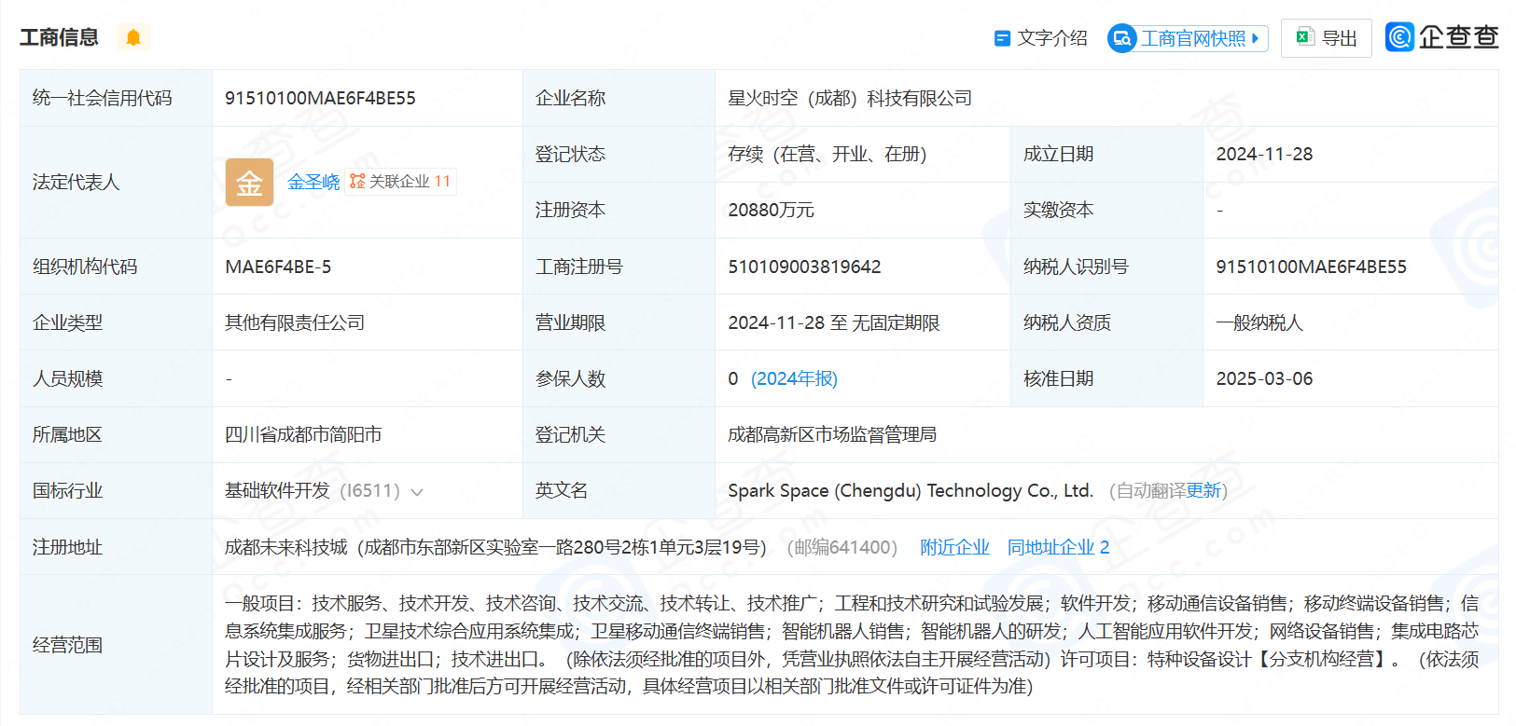Click the 文字介绍 document icon
This screenshot has width=1516, height=726.
click(1002, 38)
